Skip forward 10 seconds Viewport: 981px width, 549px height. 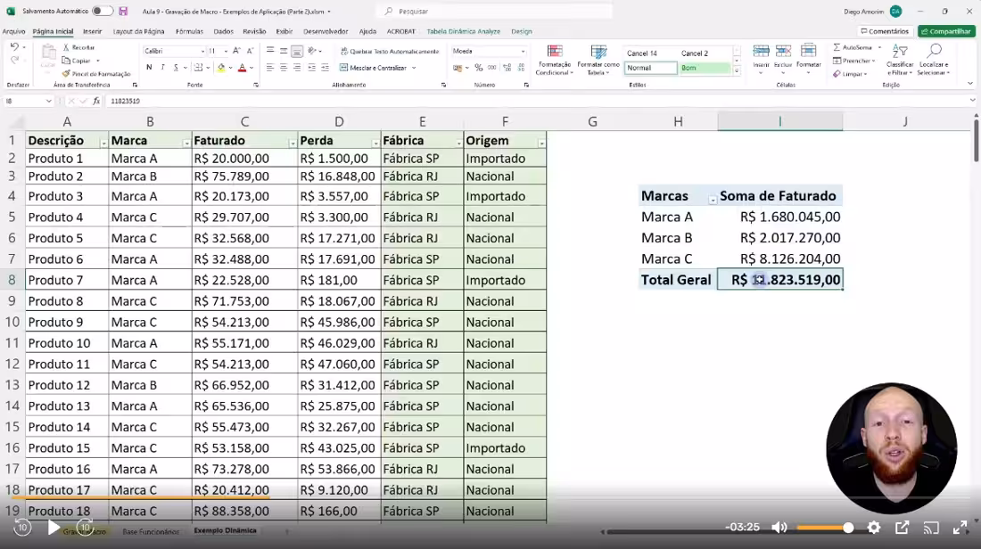85,528
